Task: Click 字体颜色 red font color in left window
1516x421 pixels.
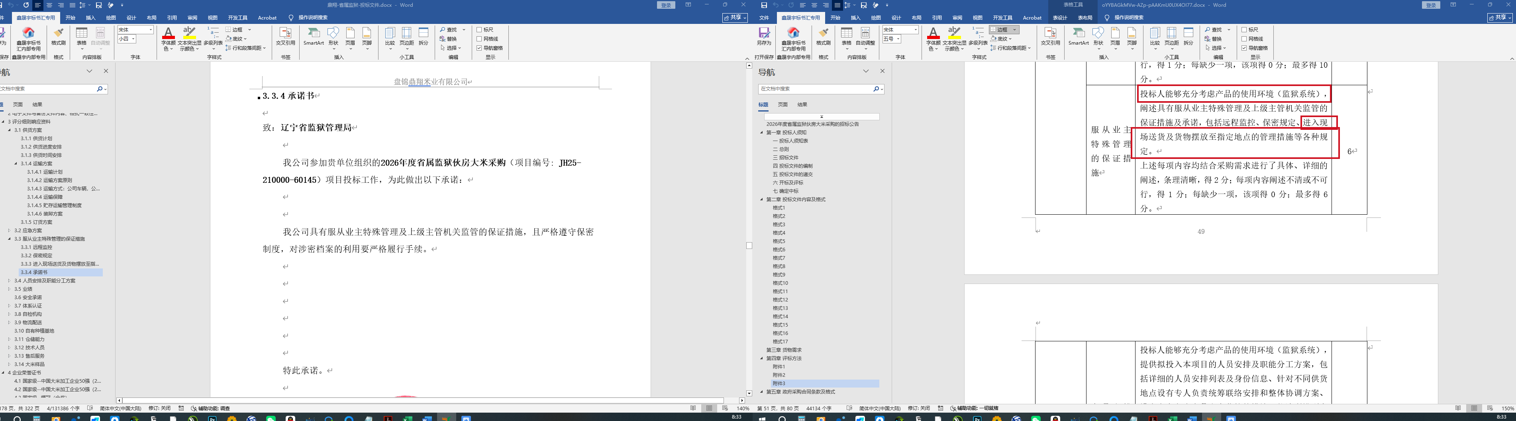Action: click(168, 39)
